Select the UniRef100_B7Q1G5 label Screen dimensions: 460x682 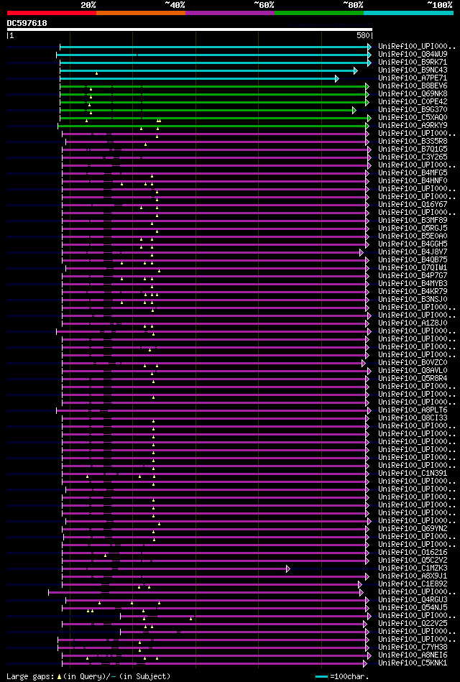coord(413,149)
